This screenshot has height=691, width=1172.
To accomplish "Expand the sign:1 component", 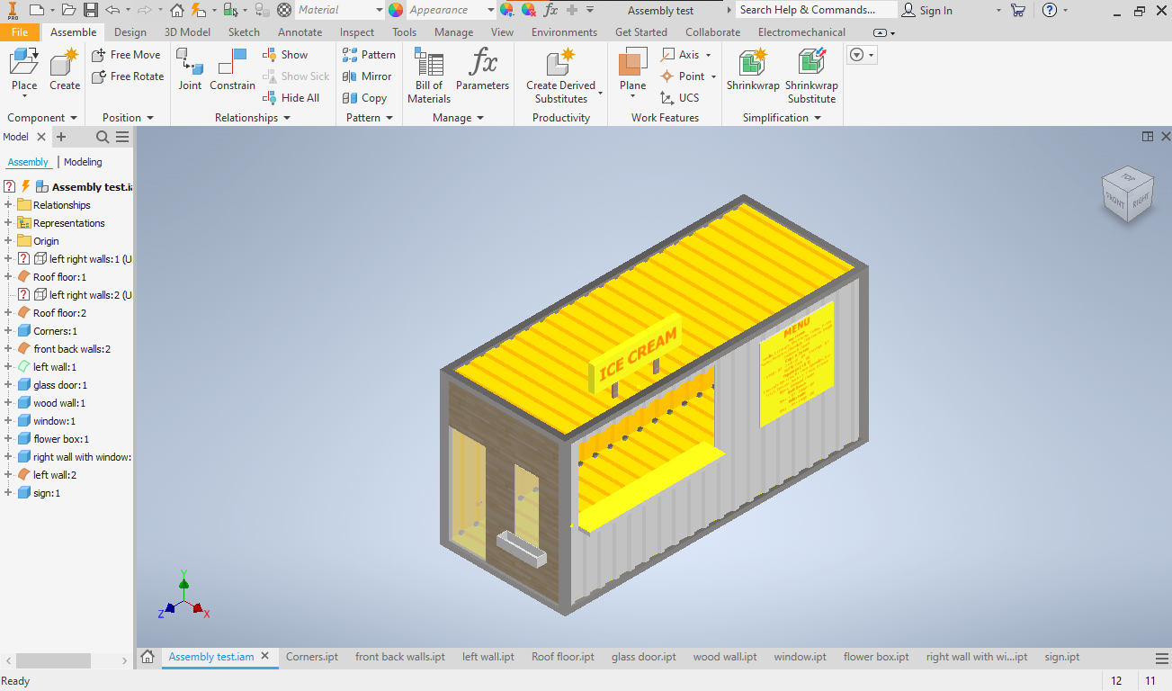I will pos(8,493).
